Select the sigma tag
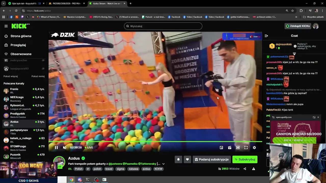This screenshot has height=183, width=326. (120, 169)
